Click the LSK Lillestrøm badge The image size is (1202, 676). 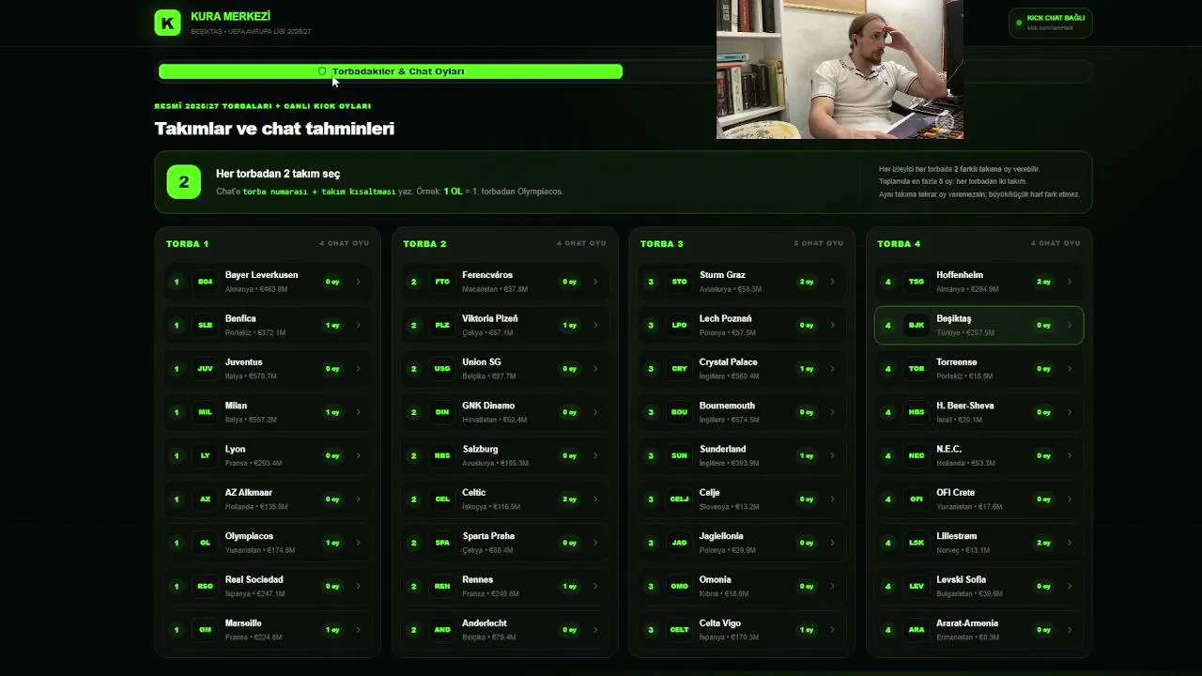pos(917,543)
